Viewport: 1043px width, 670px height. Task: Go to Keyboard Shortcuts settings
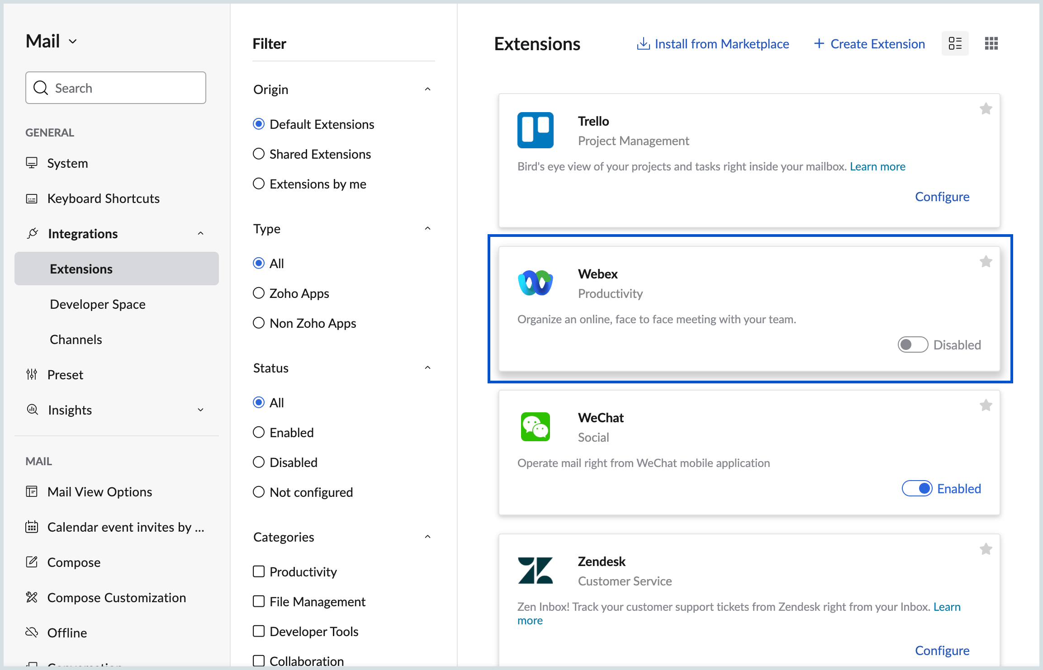pos(103,198)
